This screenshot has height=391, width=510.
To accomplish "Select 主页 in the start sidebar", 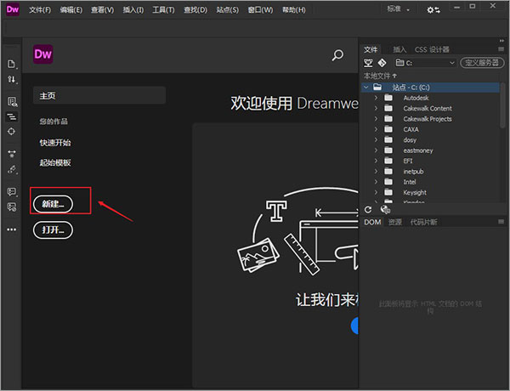I will point(99,96).
